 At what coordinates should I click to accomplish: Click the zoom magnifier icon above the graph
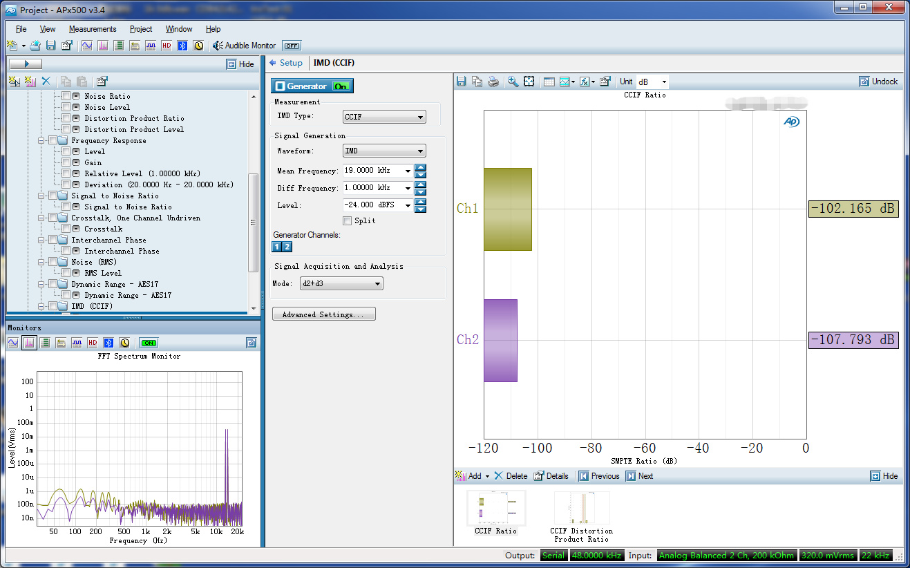[513, 82]
